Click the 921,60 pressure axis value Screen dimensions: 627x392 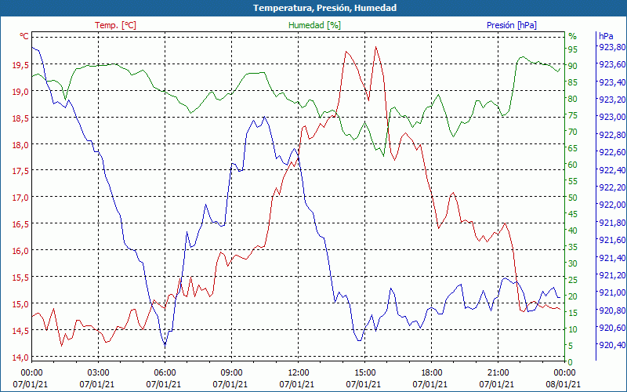[611, 240]
